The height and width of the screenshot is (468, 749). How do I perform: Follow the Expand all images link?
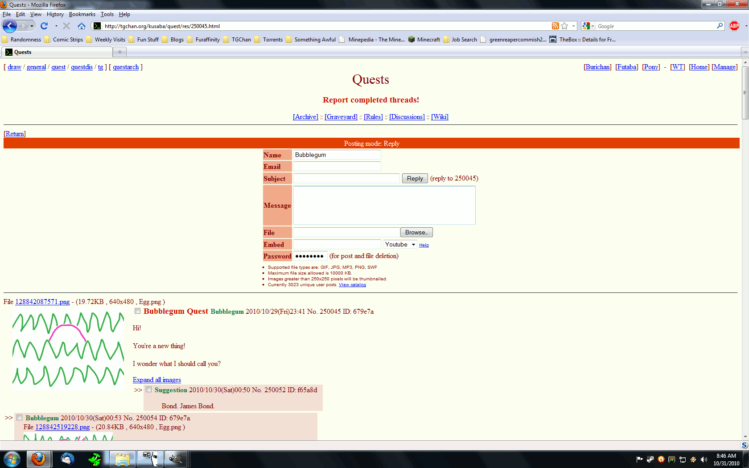click(156, 380)
